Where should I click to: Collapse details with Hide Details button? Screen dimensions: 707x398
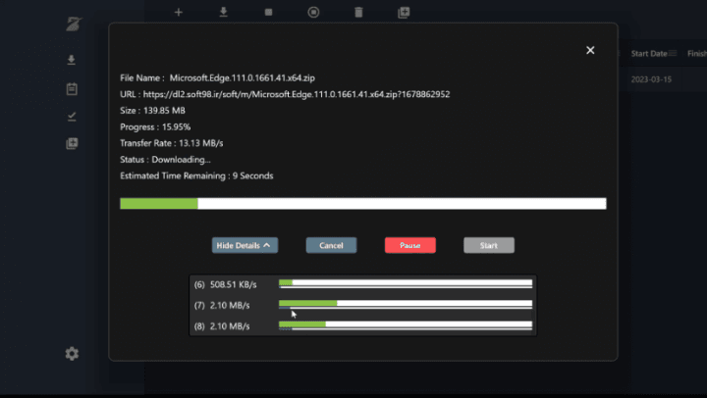[245, 245]
